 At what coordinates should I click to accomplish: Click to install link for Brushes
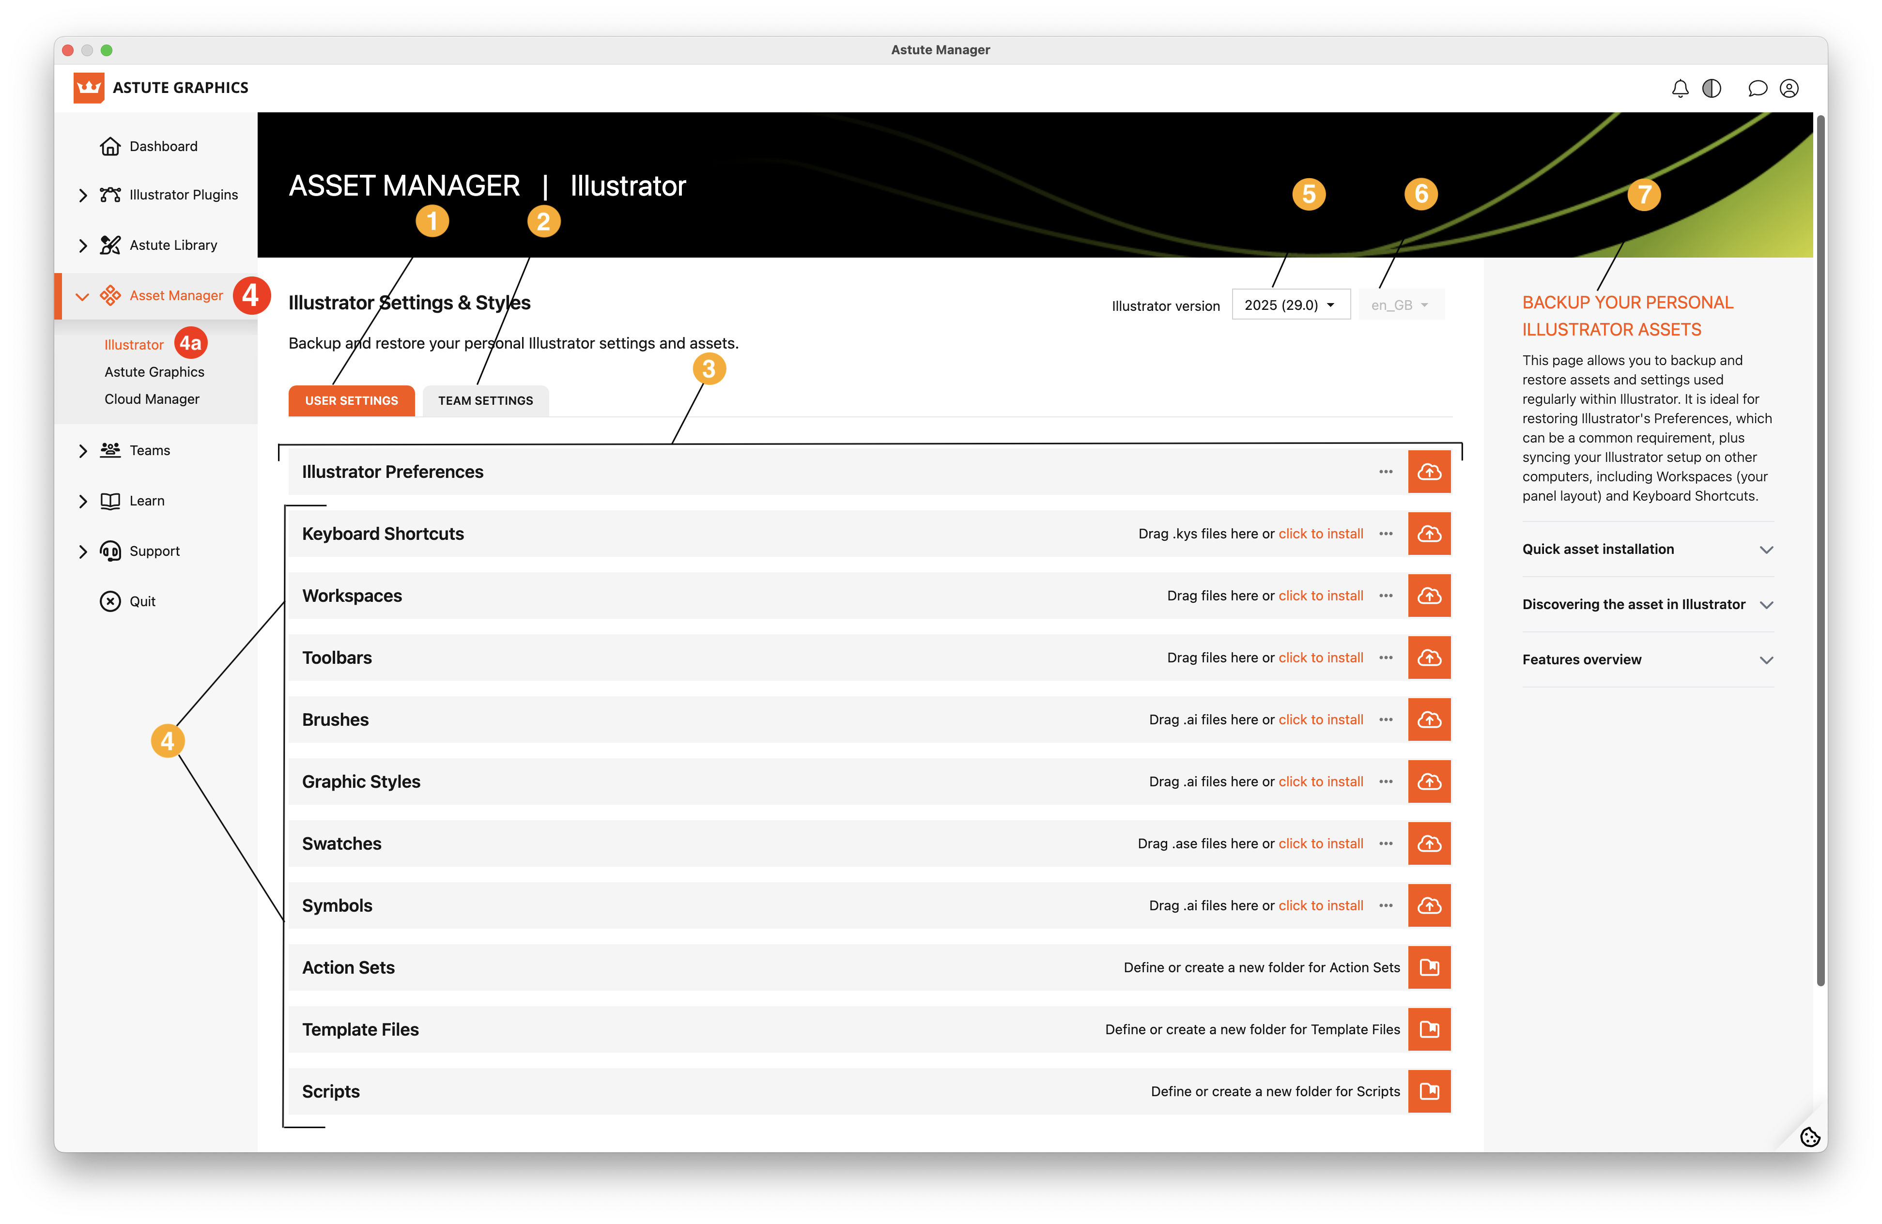(1321, 719)
